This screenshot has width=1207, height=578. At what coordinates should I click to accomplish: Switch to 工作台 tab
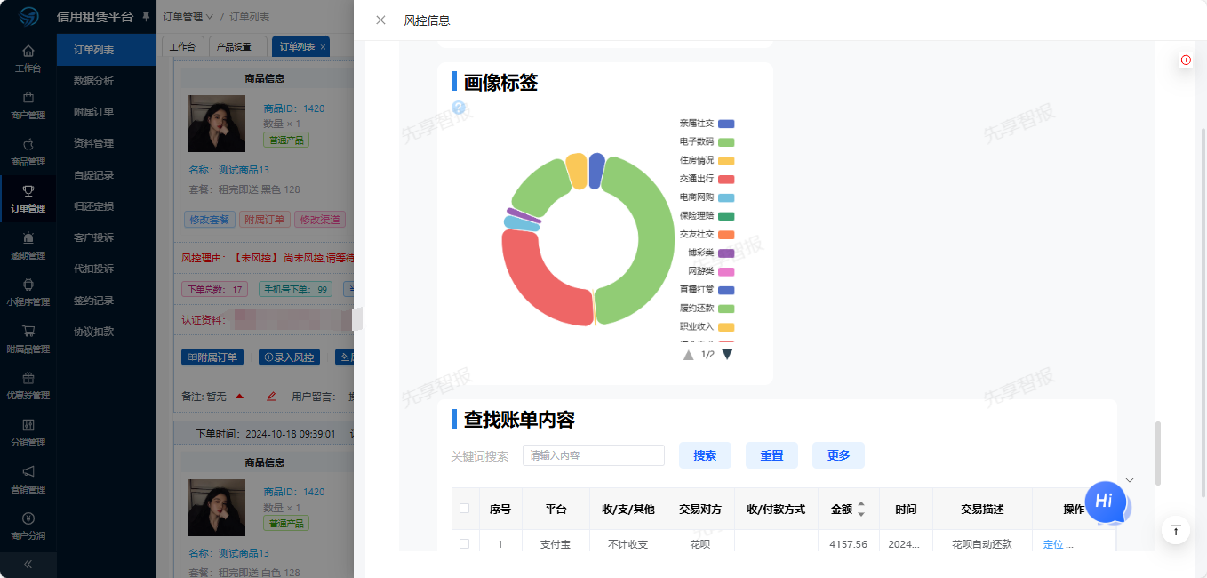coord(182,47)
